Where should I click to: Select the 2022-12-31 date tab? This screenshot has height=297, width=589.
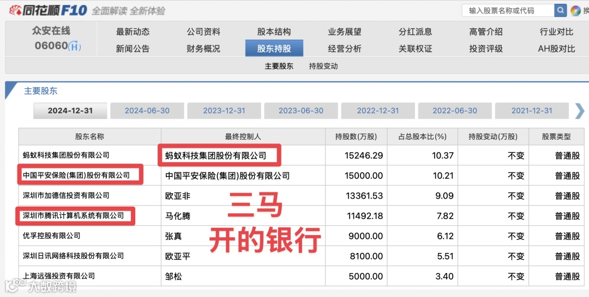378,111
